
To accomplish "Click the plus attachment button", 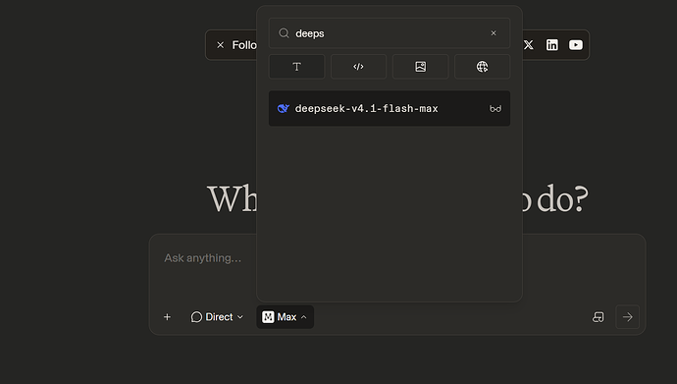I will tap(167, 317).
